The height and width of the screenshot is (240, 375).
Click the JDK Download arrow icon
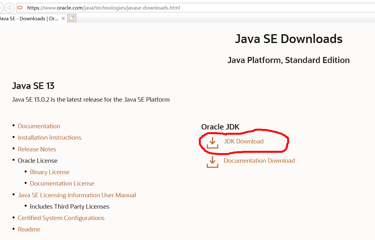click(212, 143)
